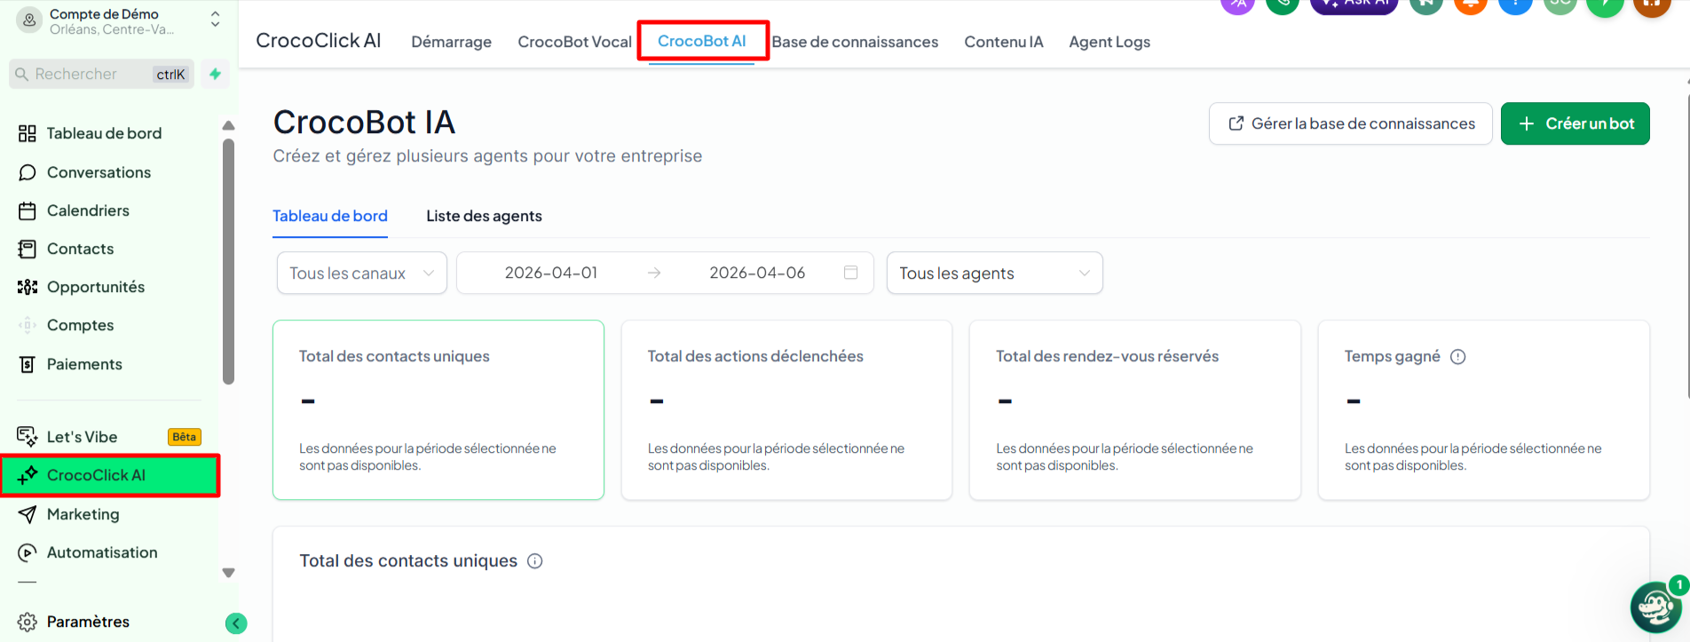The image size is (1690, 642).
Task: Click the start date 2026-04-01
Action: point(551,273)
